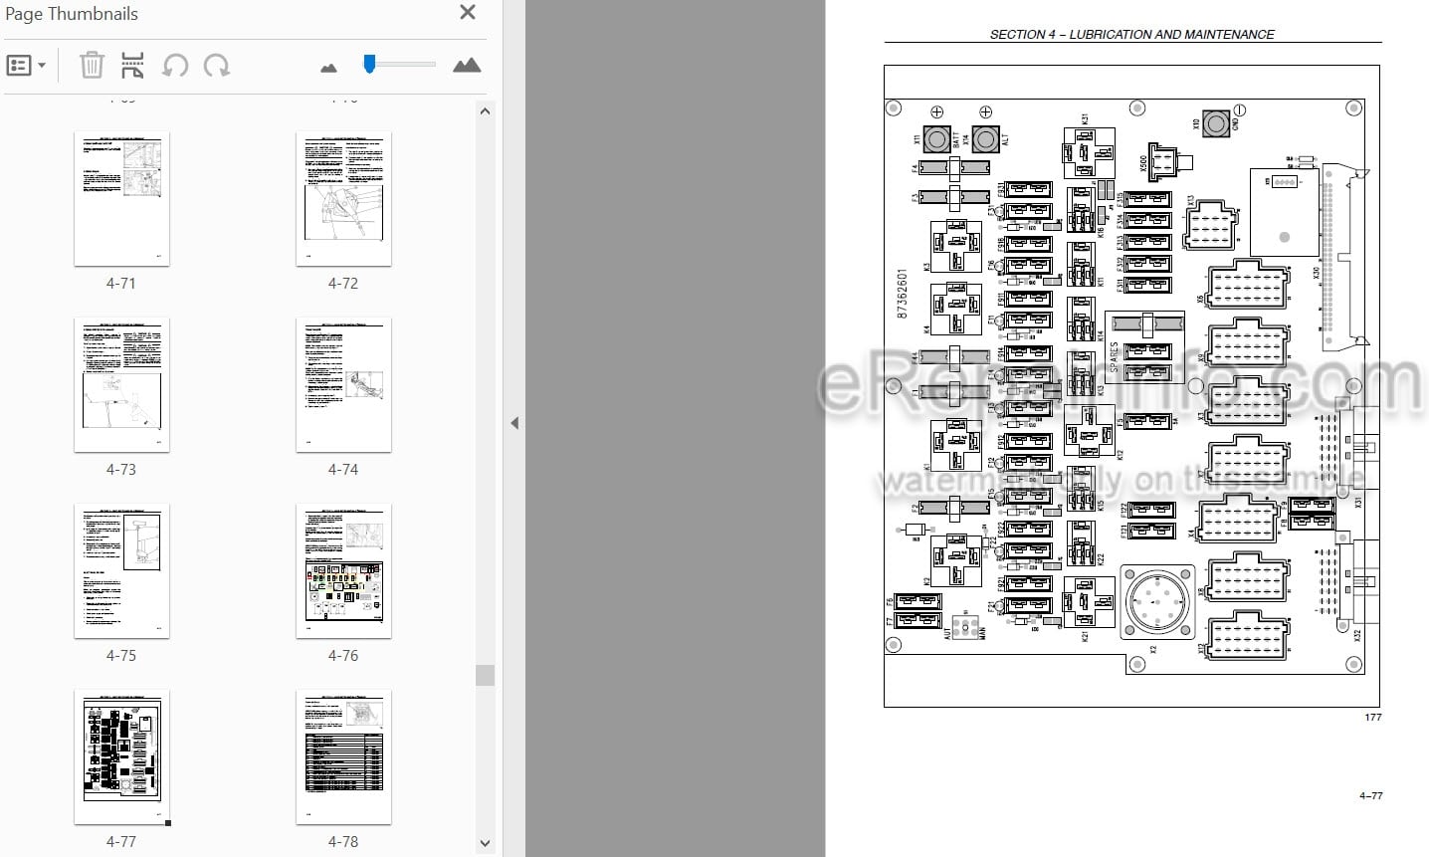This screenshot has width=1429, height=857.
Task: Select page thumbnail 4-71
Action: (121, 199)
